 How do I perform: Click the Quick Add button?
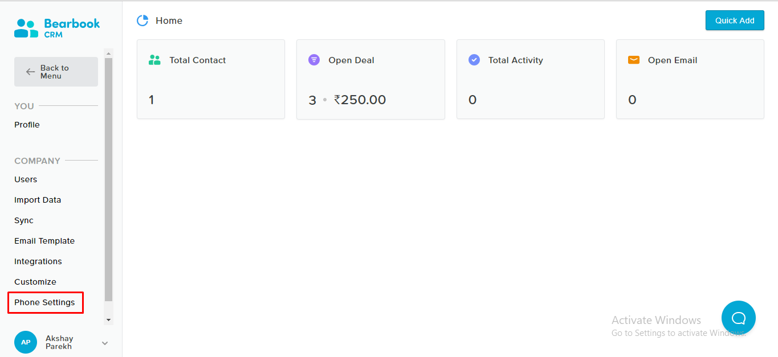pyautogui.click(x=735, y=20)
